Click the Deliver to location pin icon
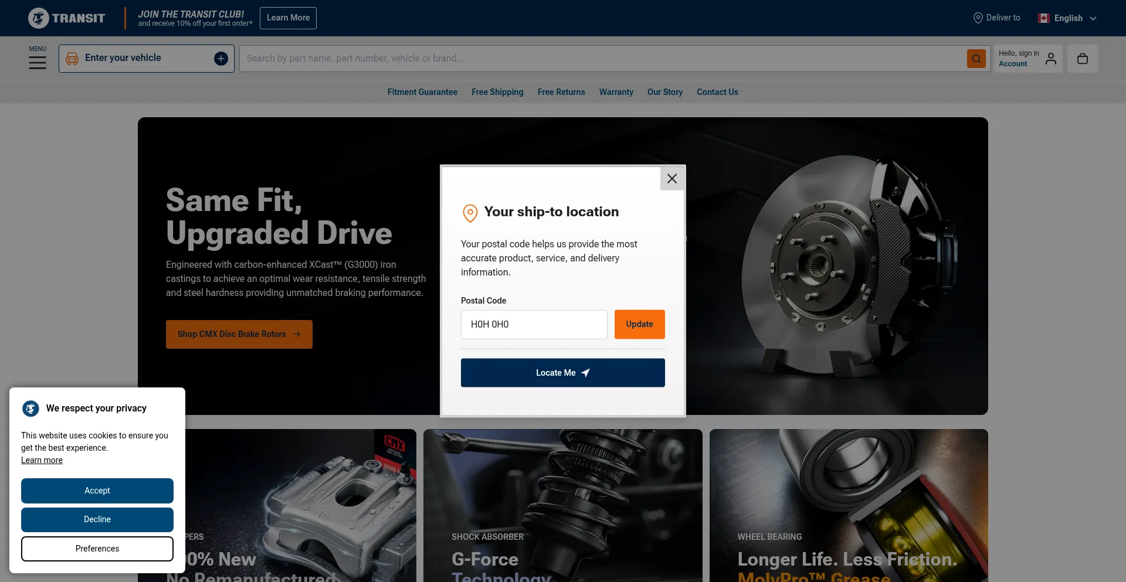This screenshot has height=582, width=1126. coord(978,18)
